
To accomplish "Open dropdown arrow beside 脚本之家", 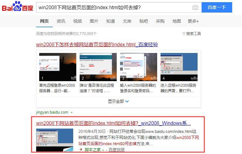I will pos(103,150).
